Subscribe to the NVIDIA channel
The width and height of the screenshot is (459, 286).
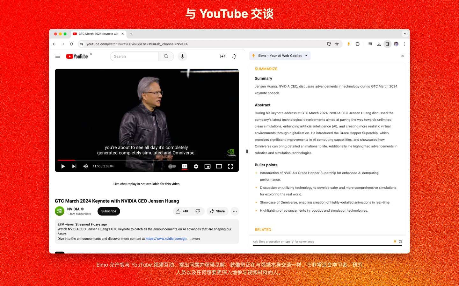(x=109, y=211)
